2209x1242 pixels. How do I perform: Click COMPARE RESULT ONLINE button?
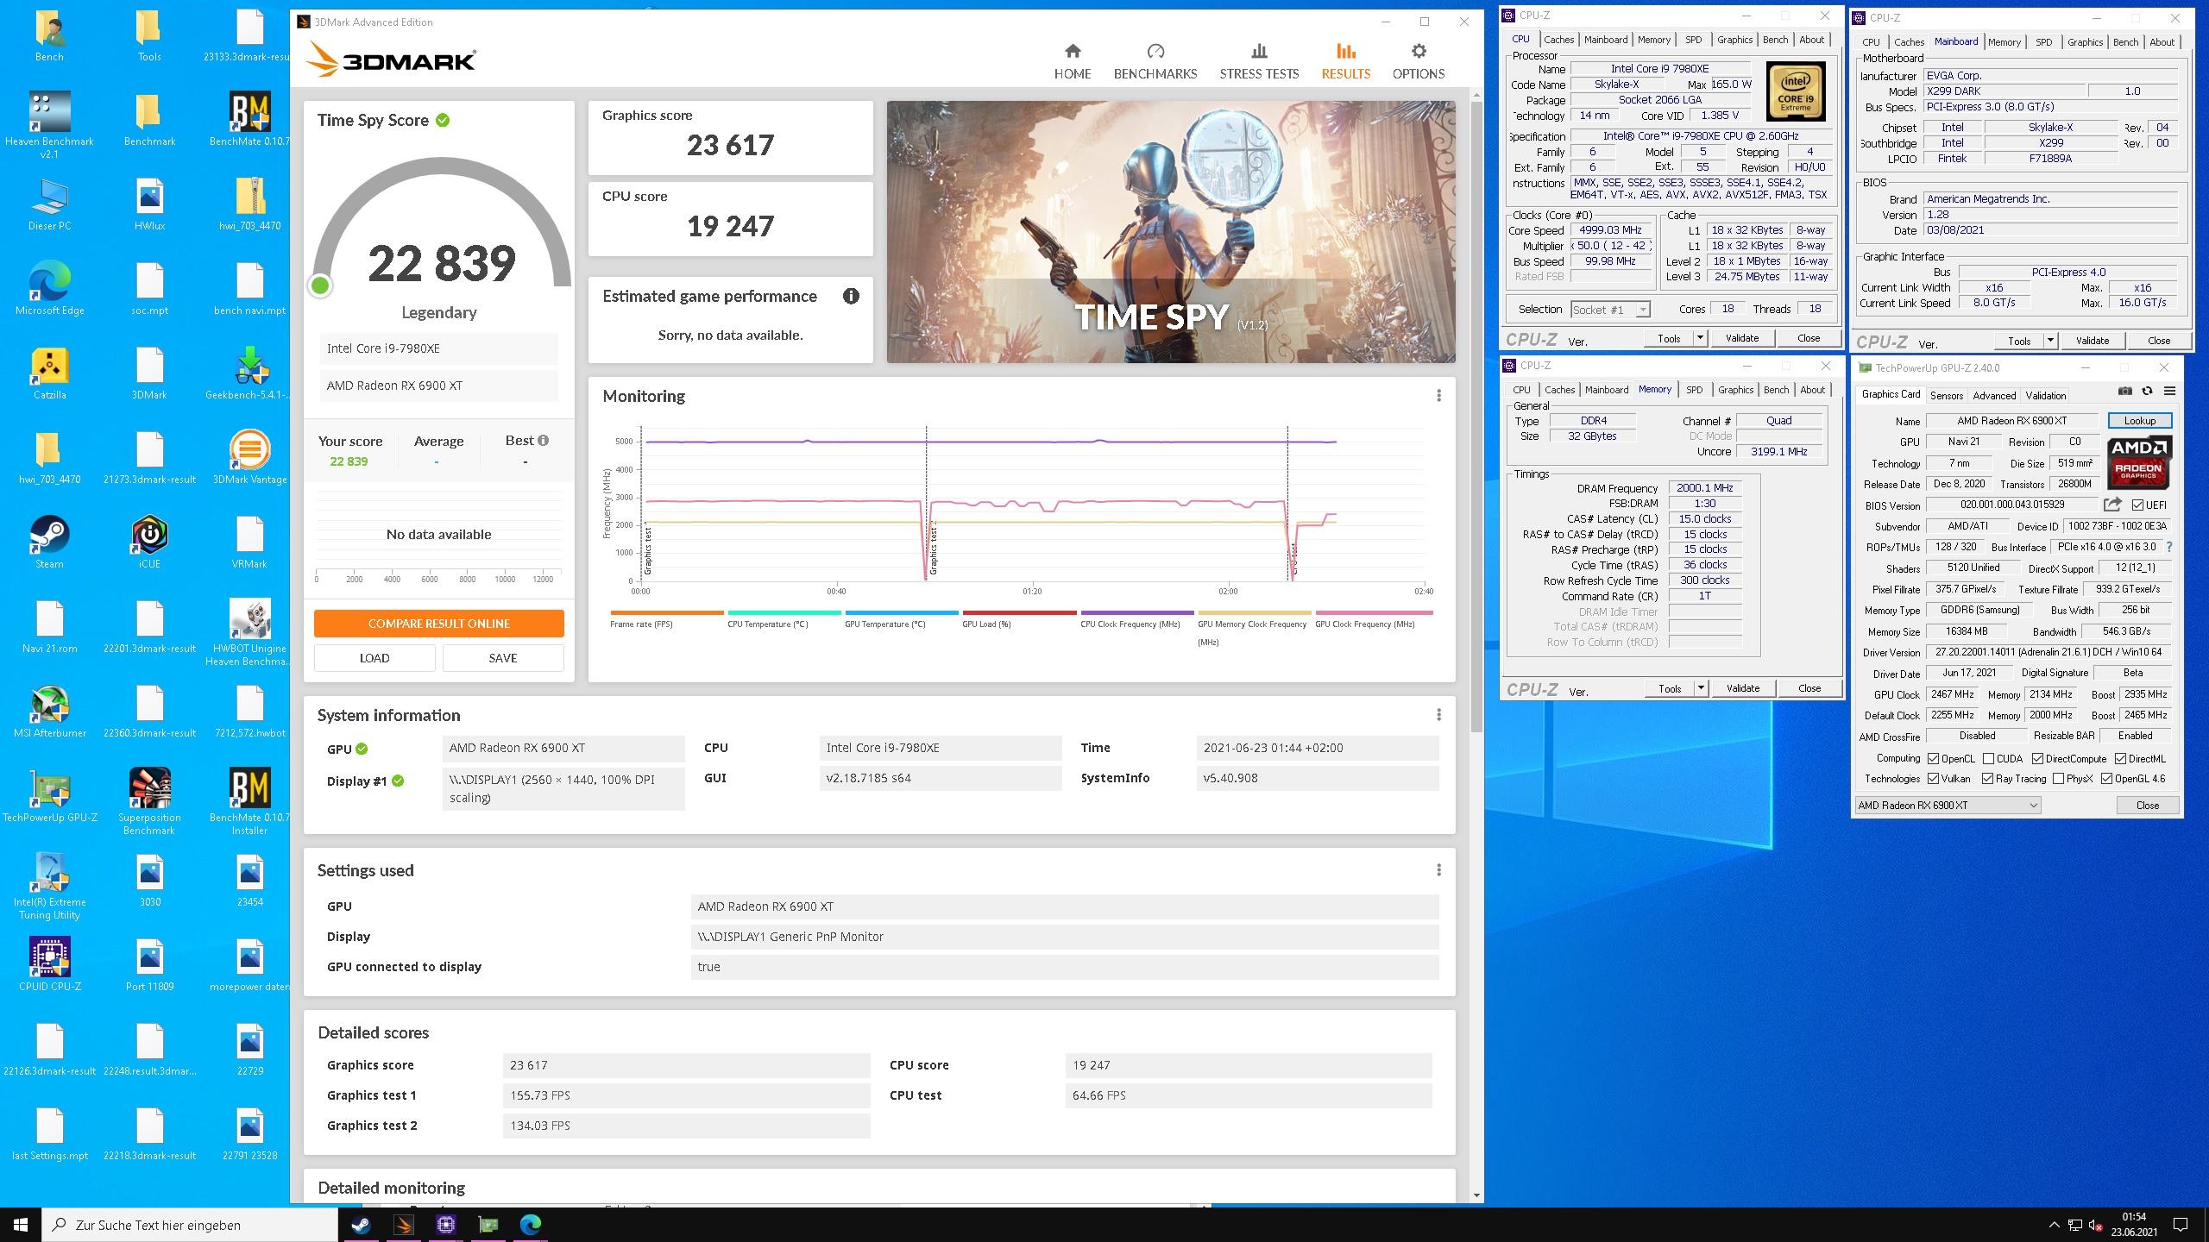click(438, 624)
